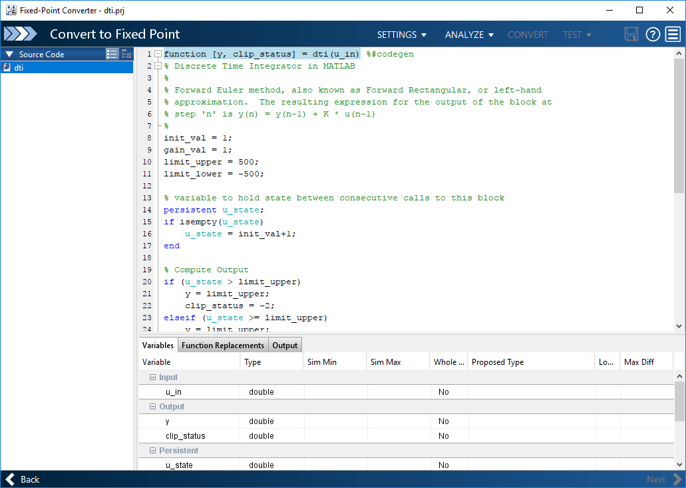This screenshot has height=488, width=686.
Task: Collapse the Persistent variables group
Action: pyautogui.click(x=152, y=451)
